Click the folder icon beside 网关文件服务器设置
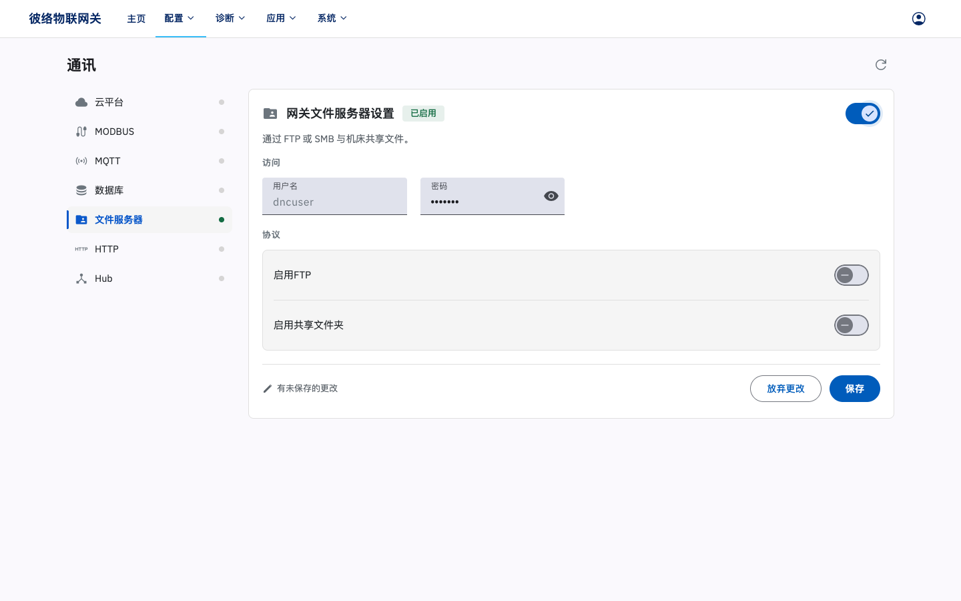This screenshot has height=601, width=961. pos(270,114)
